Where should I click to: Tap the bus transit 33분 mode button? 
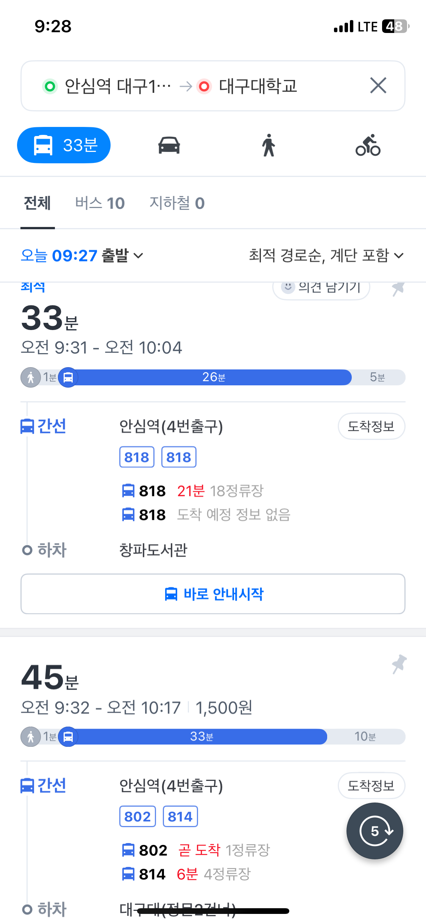tap(64, 145)
